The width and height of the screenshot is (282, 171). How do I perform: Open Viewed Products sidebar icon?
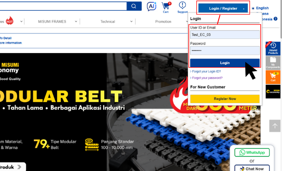coord(273,48)
